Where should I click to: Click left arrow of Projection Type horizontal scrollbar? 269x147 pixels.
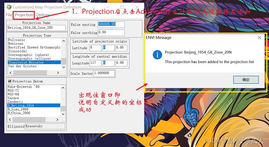pos(11,73)
